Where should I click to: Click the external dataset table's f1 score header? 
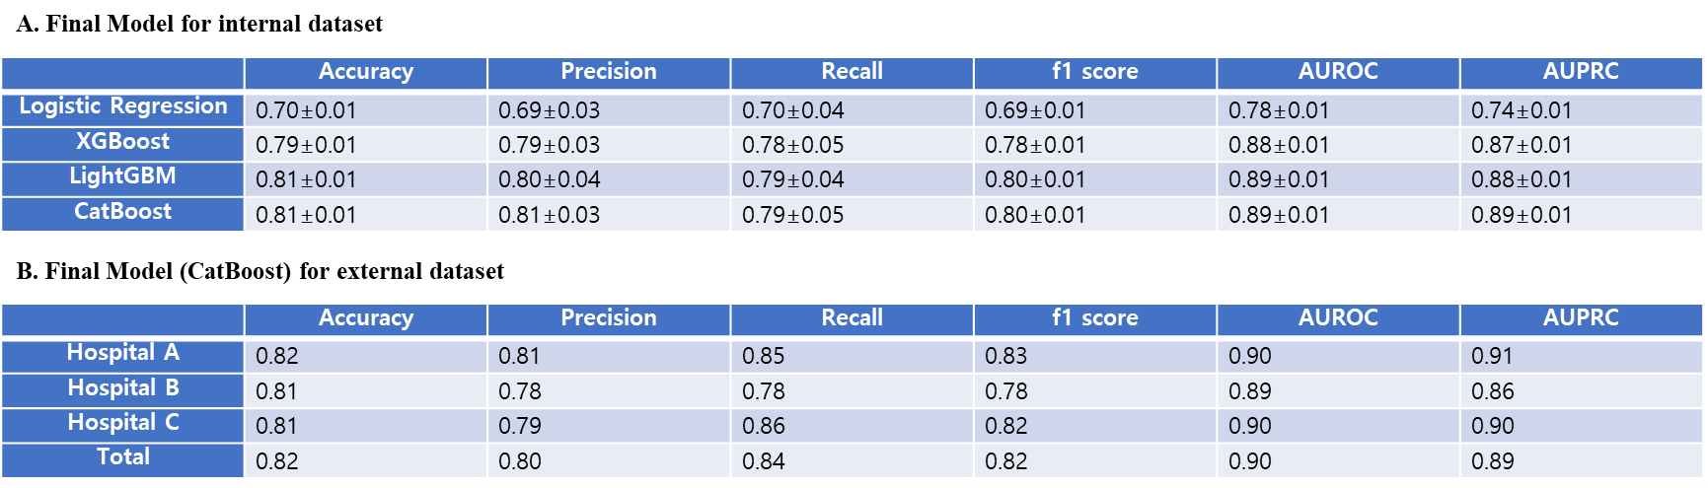coord(1094,318)
